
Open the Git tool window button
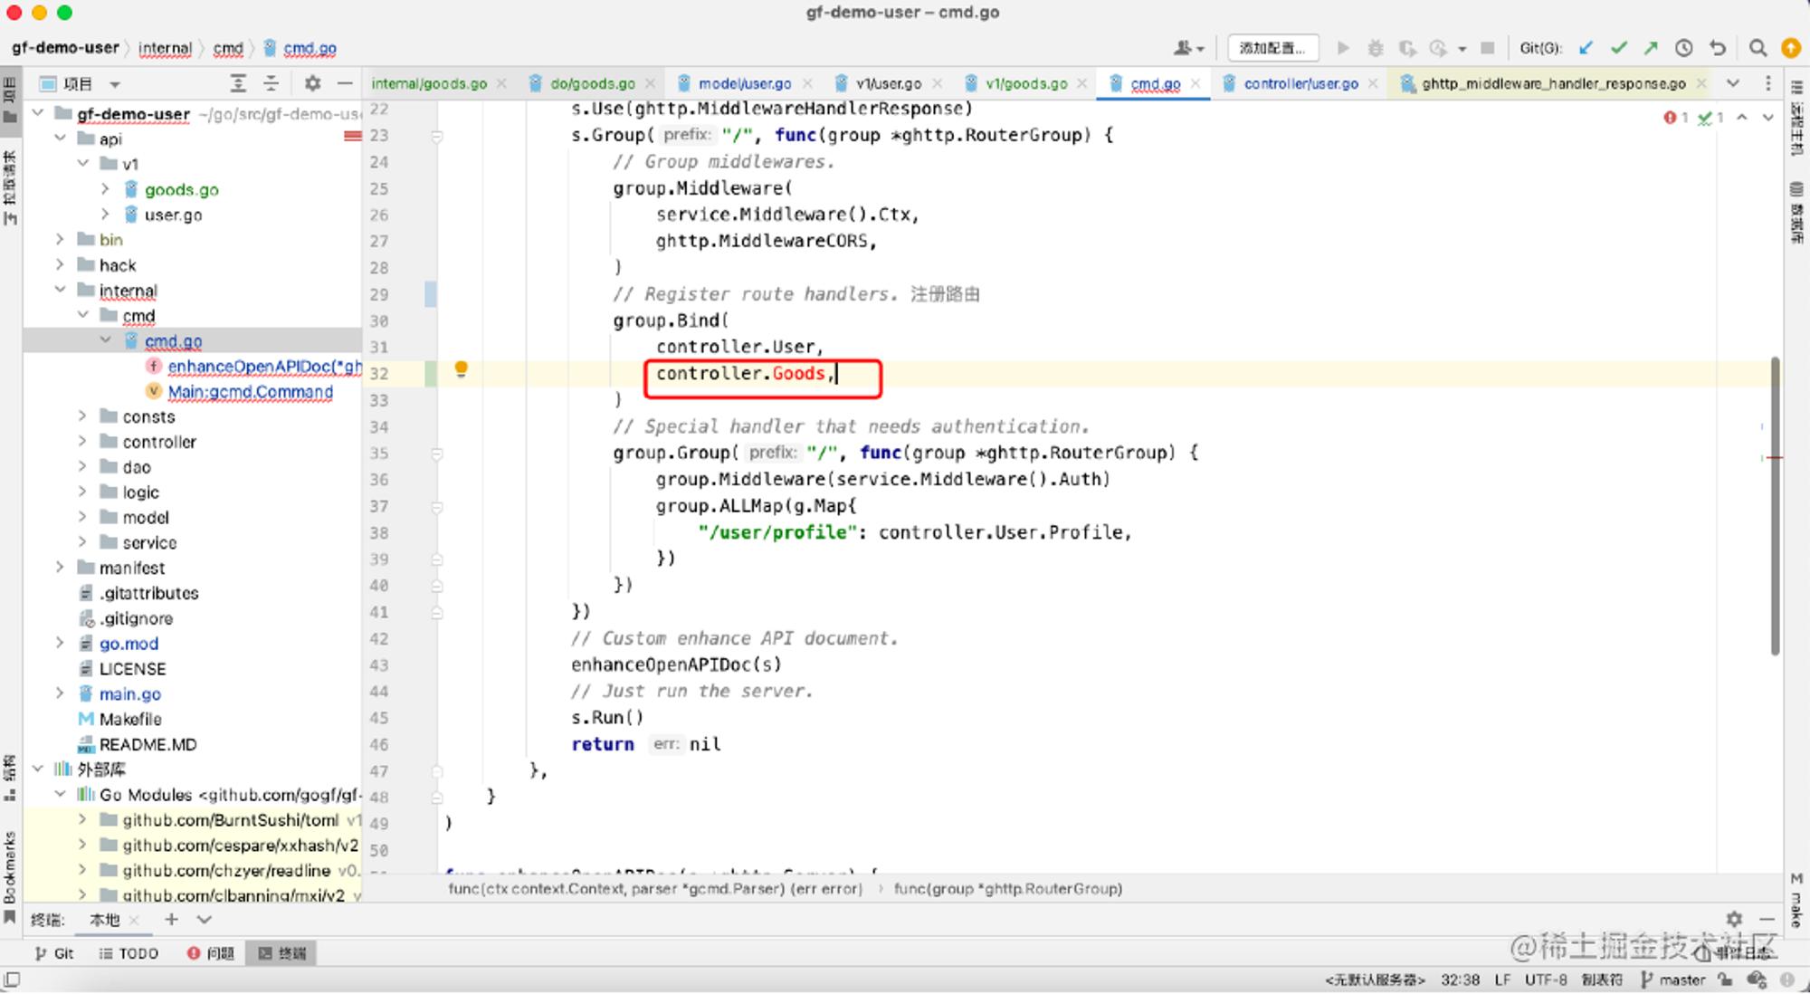54,953
